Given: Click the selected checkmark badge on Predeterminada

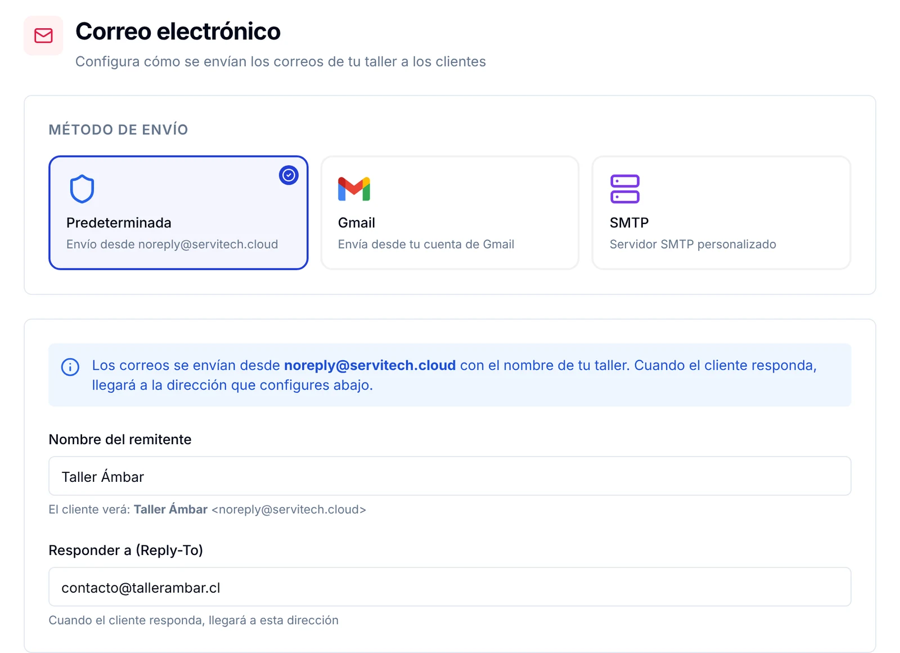Looking at the screenshot, I should point(289,175).
